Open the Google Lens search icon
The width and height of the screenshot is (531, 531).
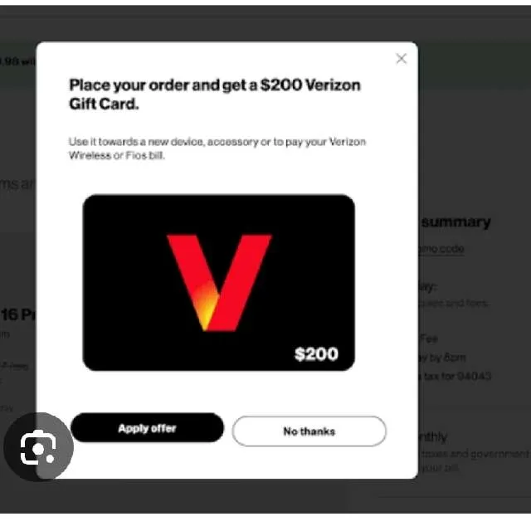pos(38,447)
